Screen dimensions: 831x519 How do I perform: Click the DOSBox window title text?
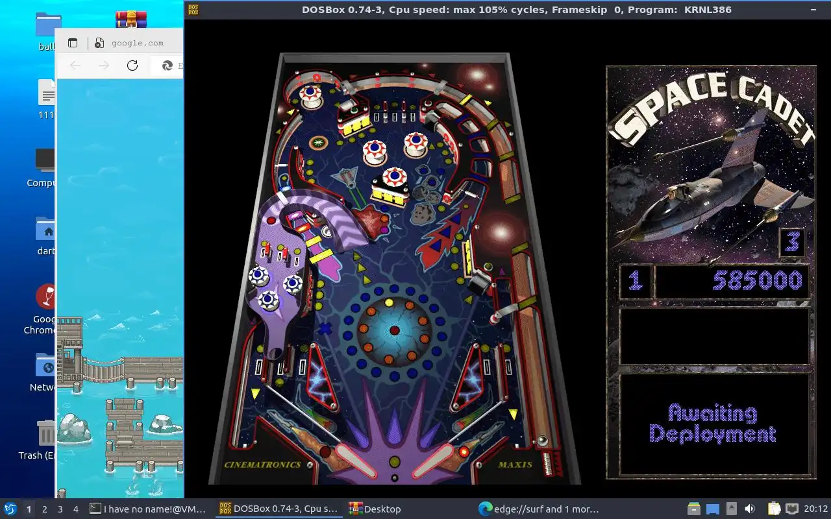[517, 9]
